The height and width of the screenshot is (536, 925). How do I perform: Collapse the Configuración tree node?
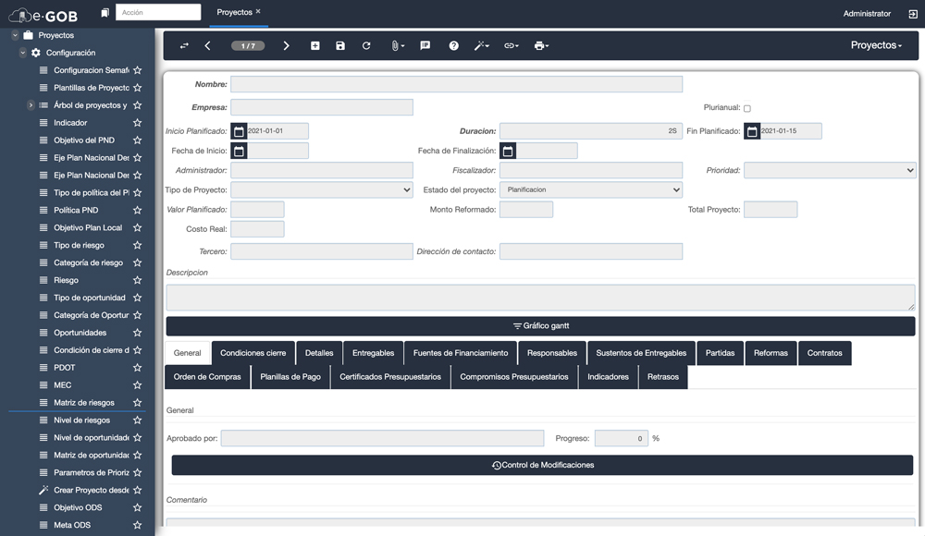[x=23, y=53]
